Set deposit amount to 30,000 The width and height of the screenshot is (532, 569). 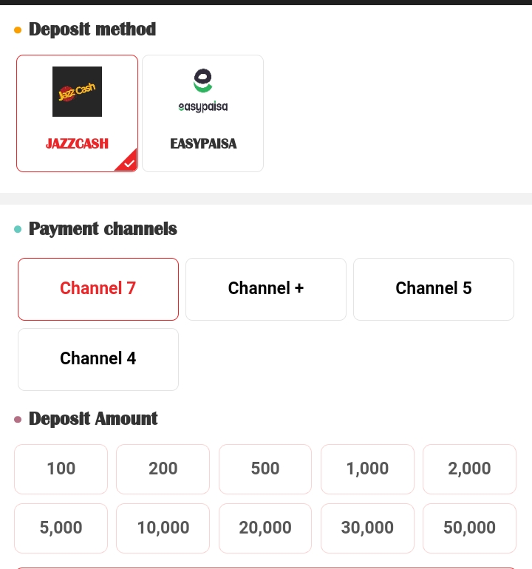pos(367,528)
